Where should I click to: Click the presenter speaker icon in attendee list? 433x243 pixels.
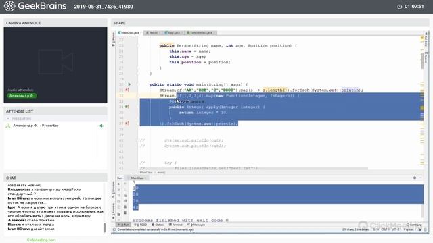(101, 126)
